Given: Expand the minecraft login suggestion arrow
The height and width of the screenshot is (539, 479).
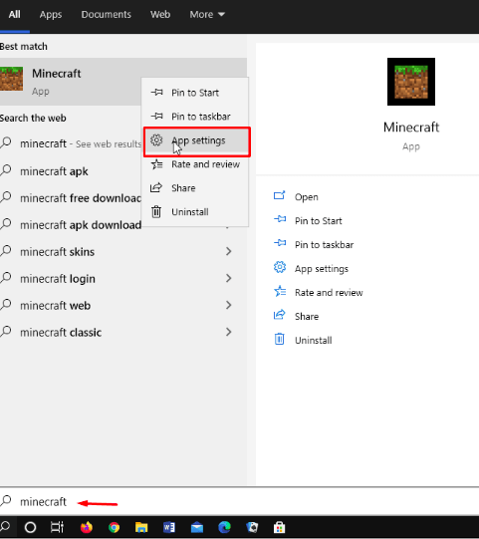Looking at the screenshot, I should pos(229,278).
